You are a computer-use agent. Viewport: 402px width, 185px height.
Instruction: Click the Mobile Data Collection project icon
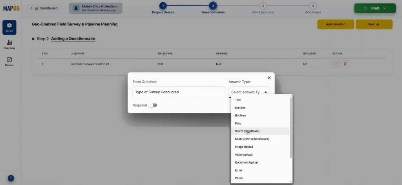(x=76, y=8)
